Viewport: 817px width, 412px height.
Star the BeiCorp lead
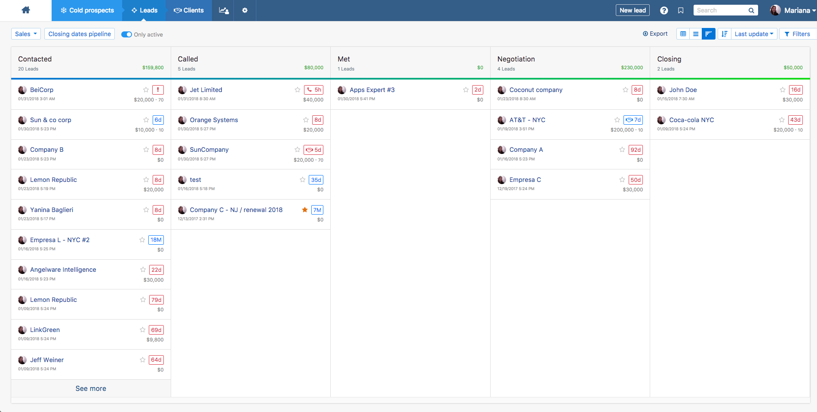[146, 90]
